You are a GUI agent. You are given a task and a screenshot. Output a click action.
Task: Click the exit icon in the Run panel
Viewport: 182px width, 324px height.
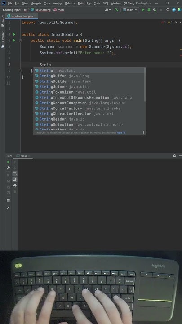click(9, 193)
